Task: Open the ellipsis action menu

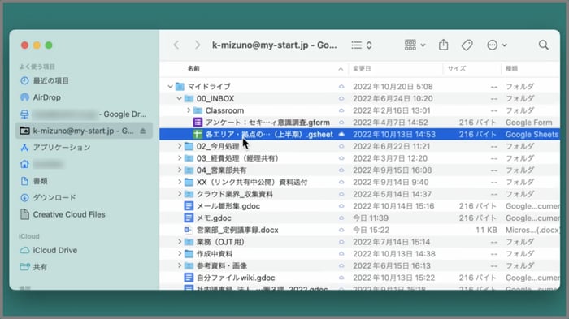Action: pyautogui.click(x=497, y=45)
